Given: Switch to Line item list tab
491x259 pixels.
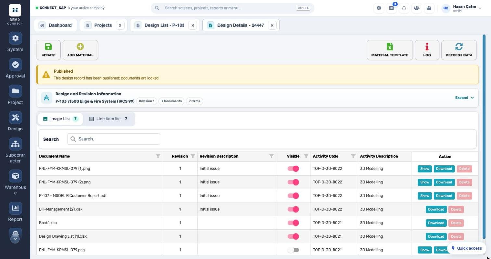Looking at the screenshot, I should pyautogui.click(x=109, y=119).
